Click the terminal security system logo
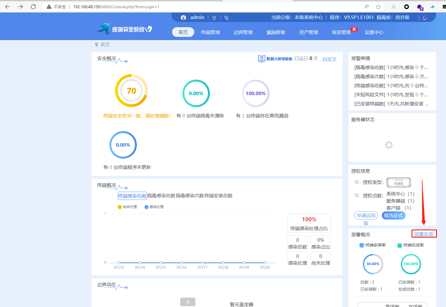Viewport: 446px width, 307px height. pos(125,29)
